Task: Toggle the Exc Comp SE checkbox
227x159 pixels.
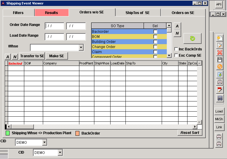Action: [176, 55]
